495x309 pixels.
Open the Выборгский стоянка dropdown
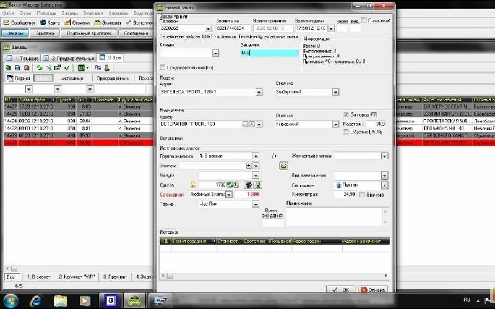(335, 92)
